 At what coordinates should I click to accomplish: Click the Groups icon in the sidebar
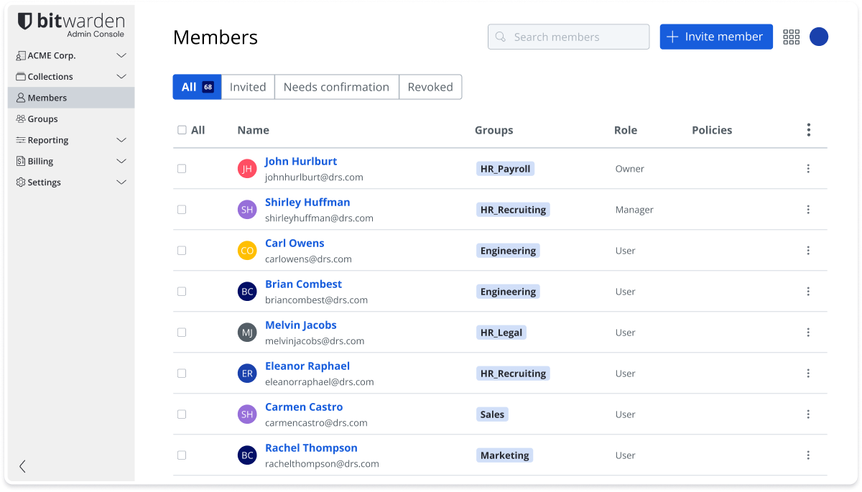pos(21,119)
